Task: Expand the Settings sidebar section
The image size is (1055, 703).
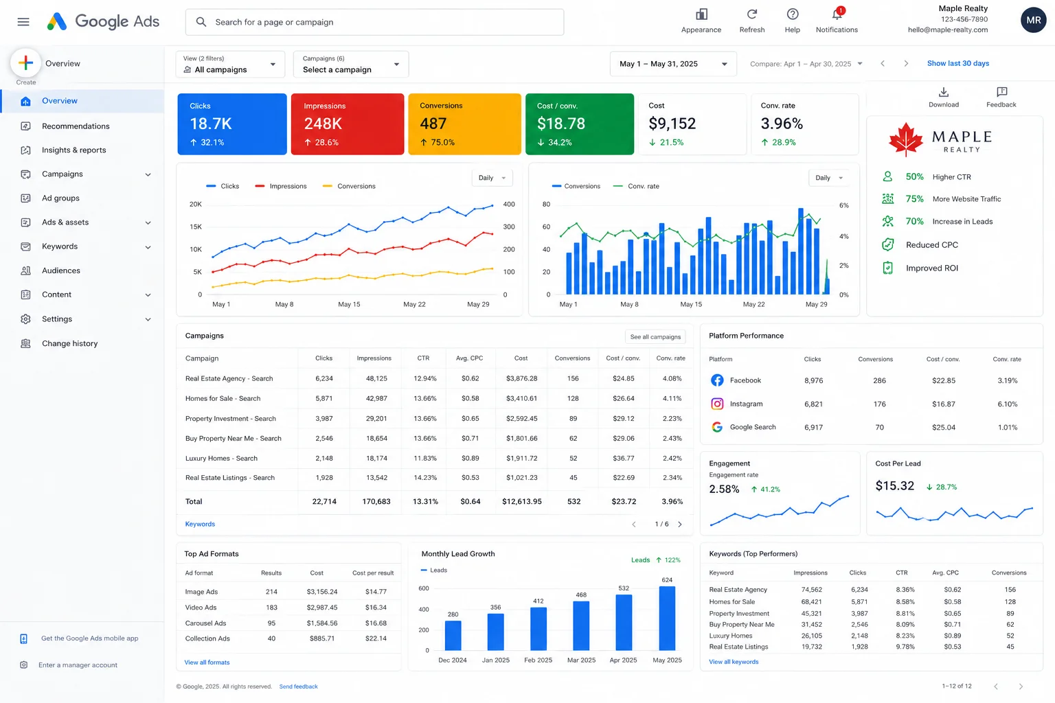Action: pyautogui.click(x=148, y=319)
